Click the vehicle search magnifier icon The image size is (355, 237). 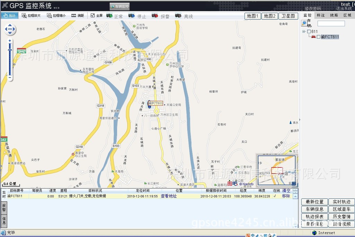[x=304, y=23]
